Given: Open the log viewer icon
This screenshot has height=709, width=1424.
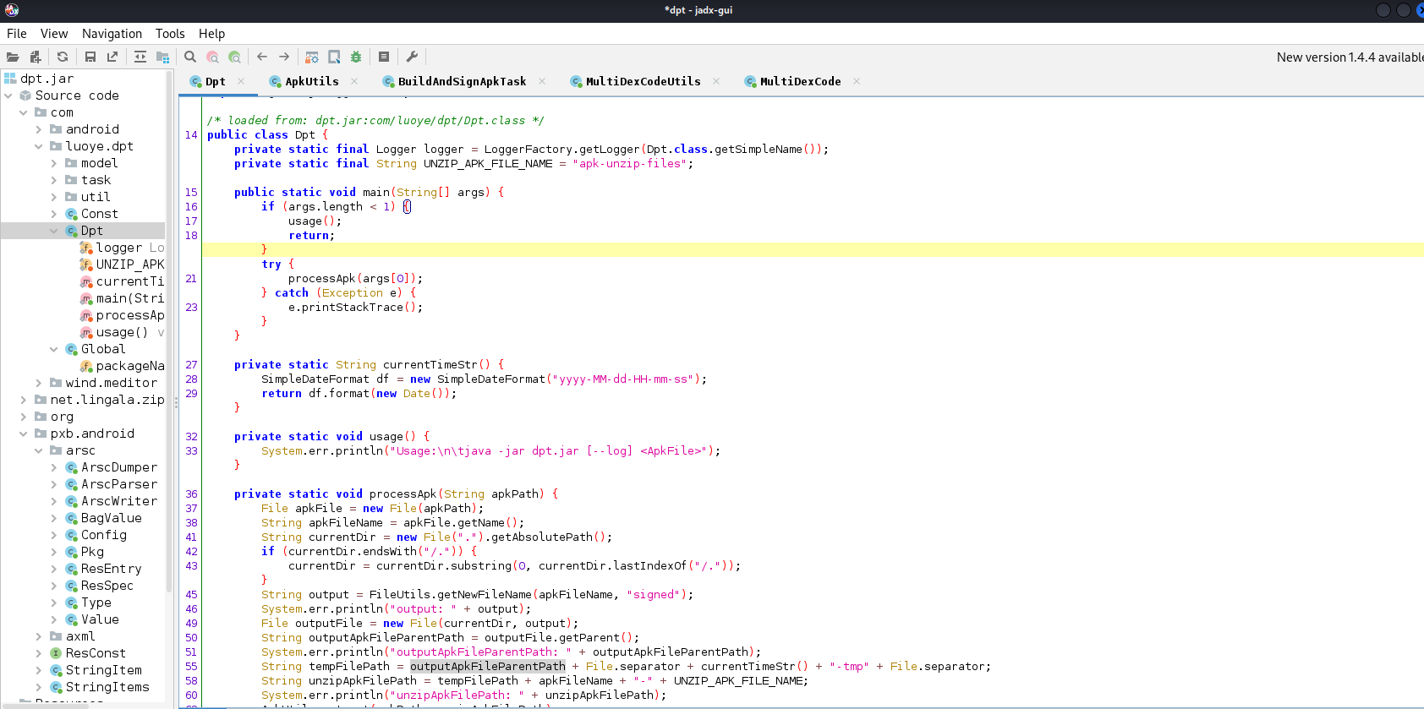Looking at the screenshot, I should (384, 57).
